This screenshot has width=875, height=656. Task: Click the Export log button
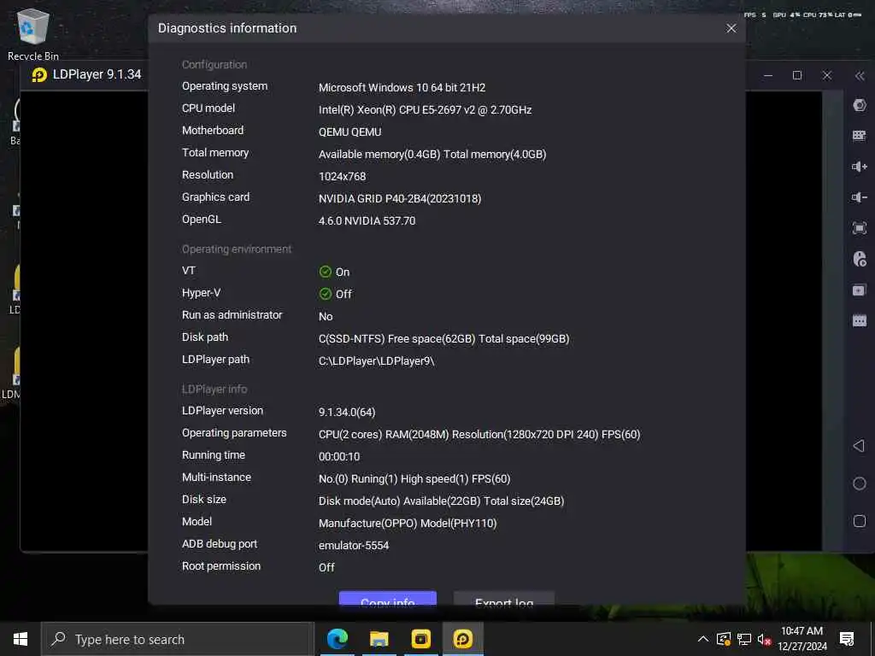(x=504, y=598)
